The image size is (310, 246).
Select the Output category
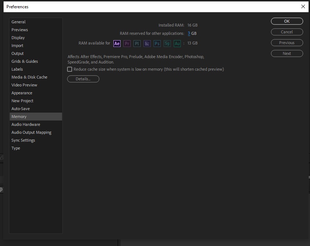36,53
